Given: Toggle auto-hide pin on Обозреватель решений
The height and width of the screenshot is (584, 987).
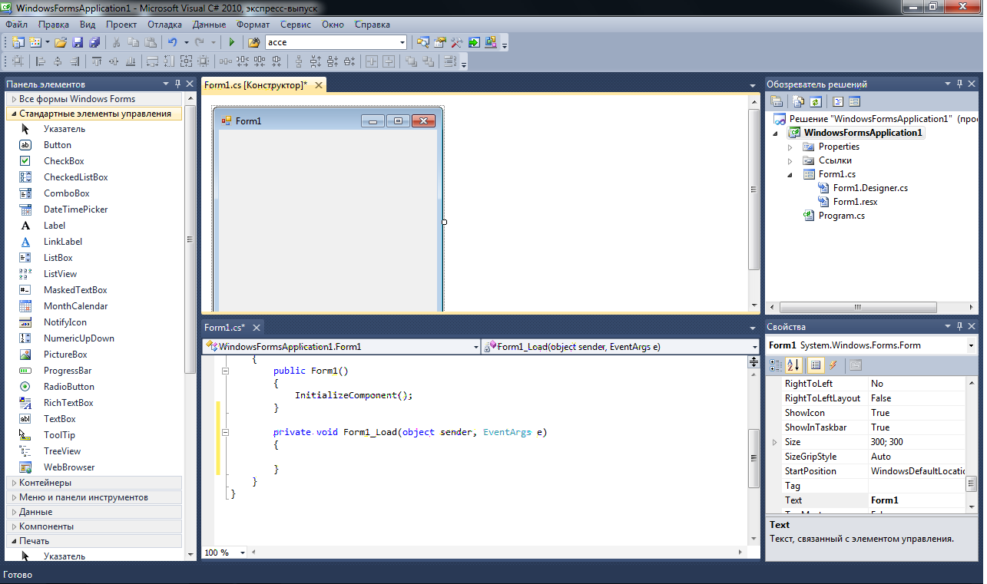Looking at the screenshot, I should point(959,84).
